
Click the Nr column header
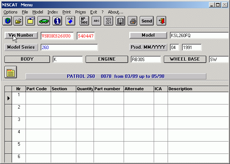[x=19, y=89]
